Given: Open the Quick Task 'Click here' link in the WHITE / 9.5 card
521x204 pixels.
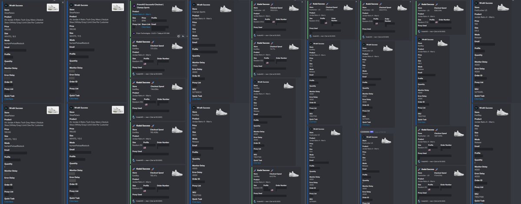Looking at the screenshot, I should pyautogui.click(x=74, y=98).
